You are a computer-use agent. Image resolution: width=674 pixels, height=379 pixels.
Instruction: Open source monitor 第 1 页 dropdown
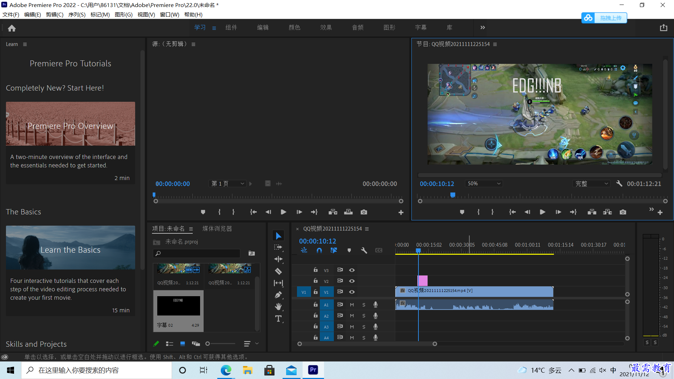[227, 184]
